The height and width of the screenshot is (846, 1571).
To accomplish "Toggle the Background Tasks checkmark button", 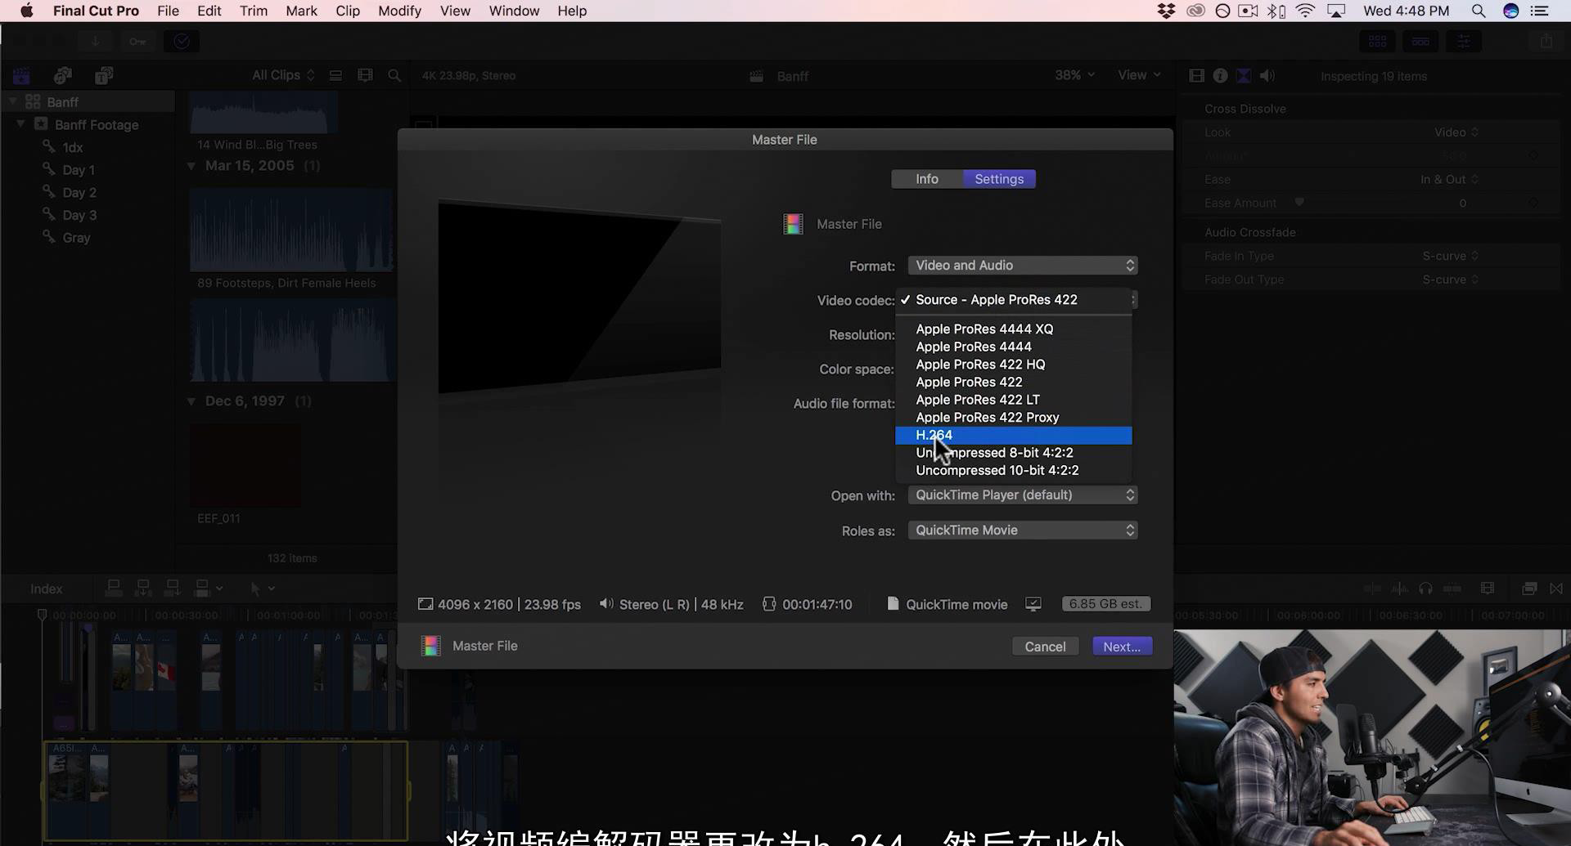I will click(x=182, y=41).
